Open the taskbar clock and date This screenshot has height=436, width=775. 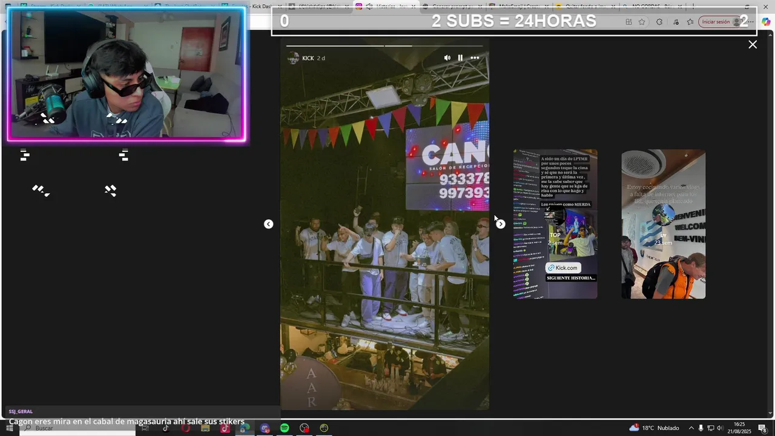739,428
